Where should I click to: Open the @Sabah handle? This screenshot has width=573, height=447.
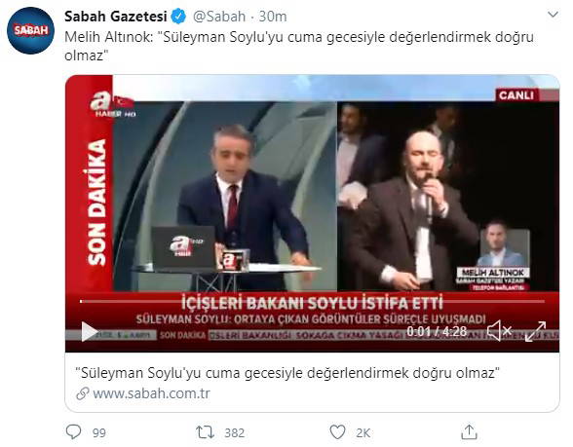(x=219, y=17)
